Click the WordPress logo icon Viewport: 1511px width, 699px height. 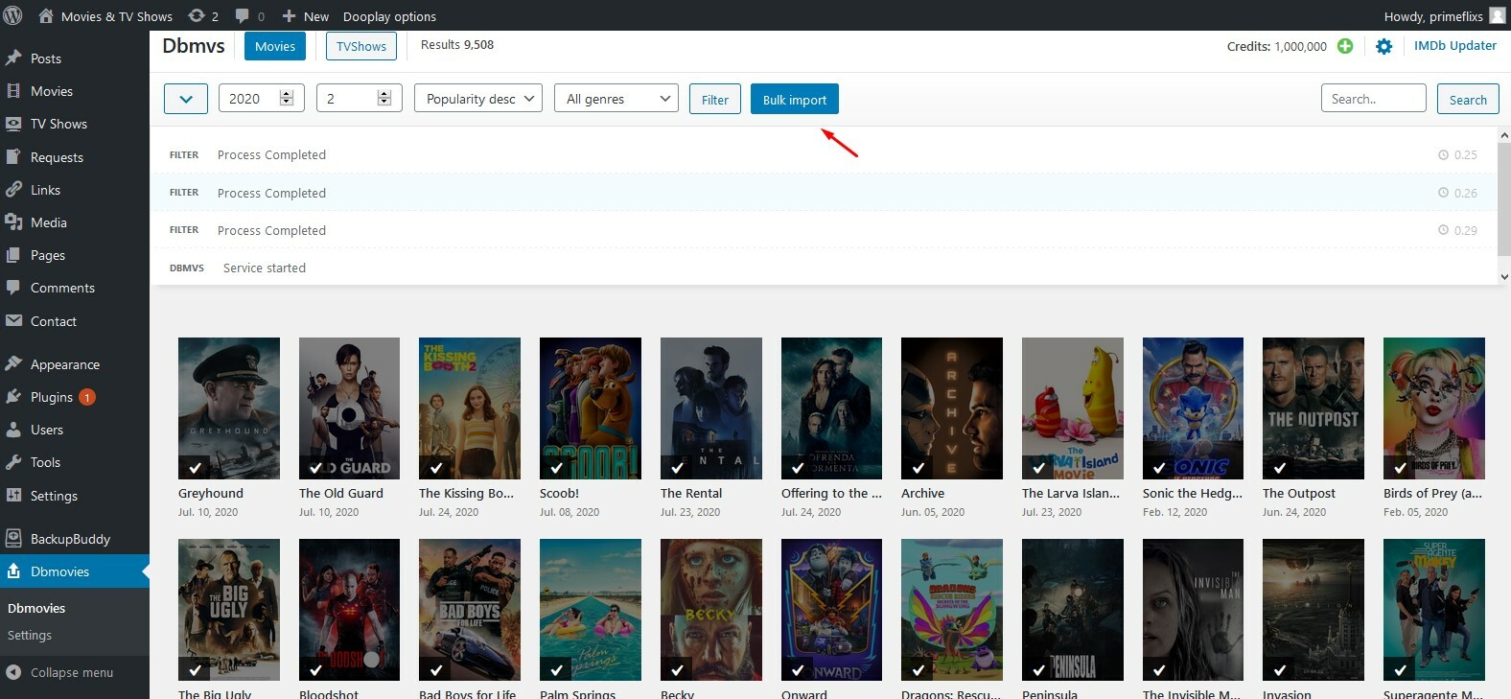tap(13, 15)
